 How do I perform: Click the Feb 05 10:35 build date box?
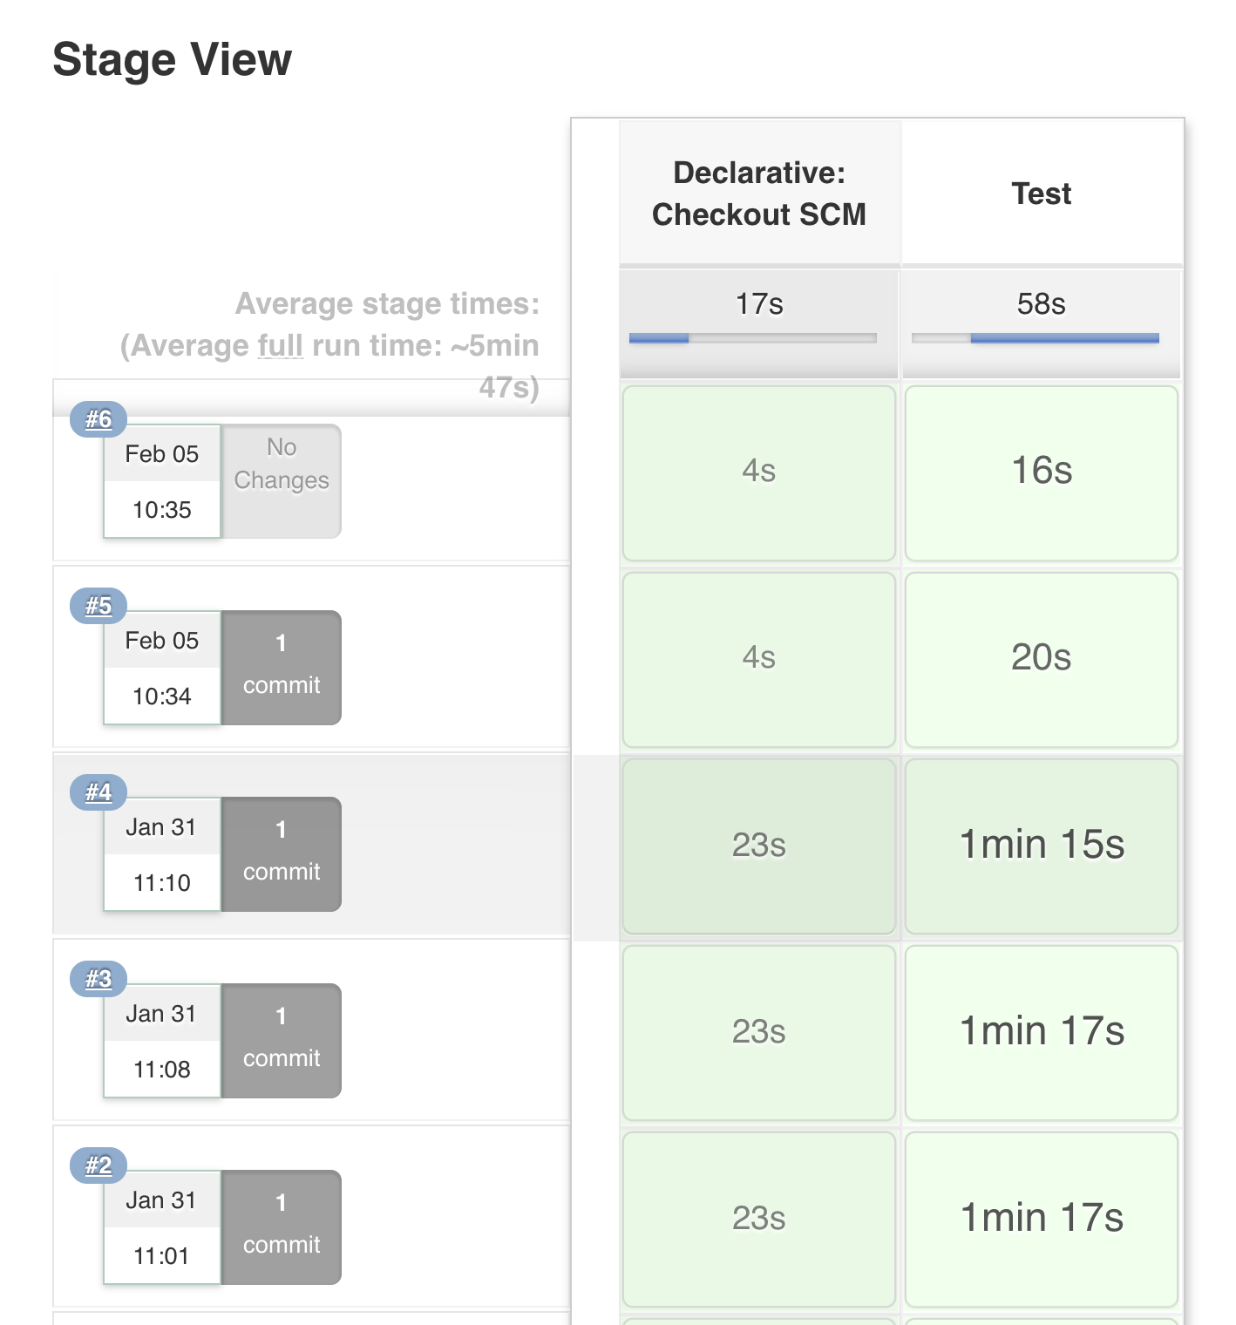[x=162, y=482]
